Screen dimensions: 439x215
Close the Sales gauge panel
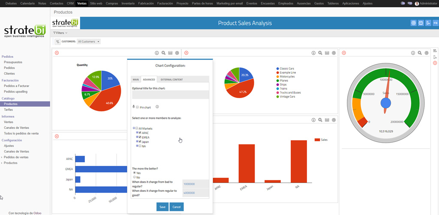(x=344, y=53)
